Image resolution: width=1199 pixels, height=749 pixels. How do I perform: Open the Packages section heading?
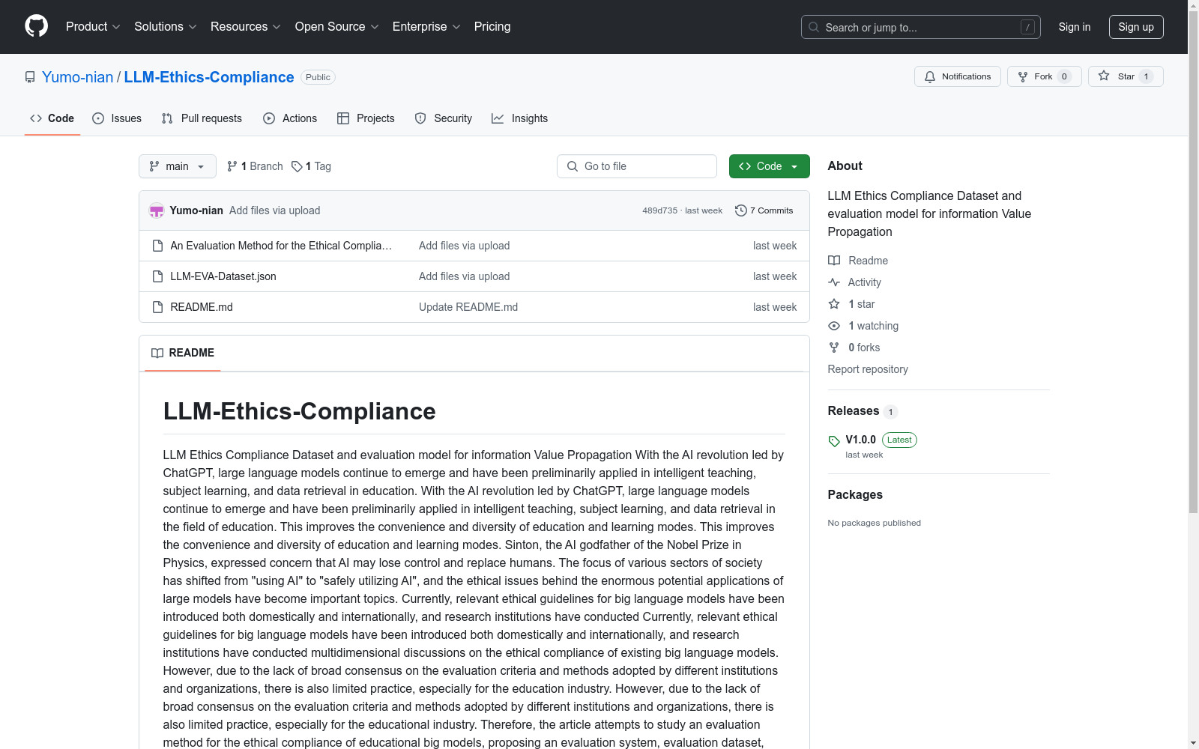tap(855, 494)
